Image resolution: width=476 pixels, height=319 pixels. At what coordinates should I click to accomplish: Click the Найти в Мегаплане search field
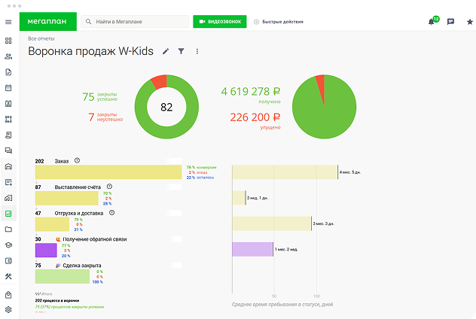(135, 22)
